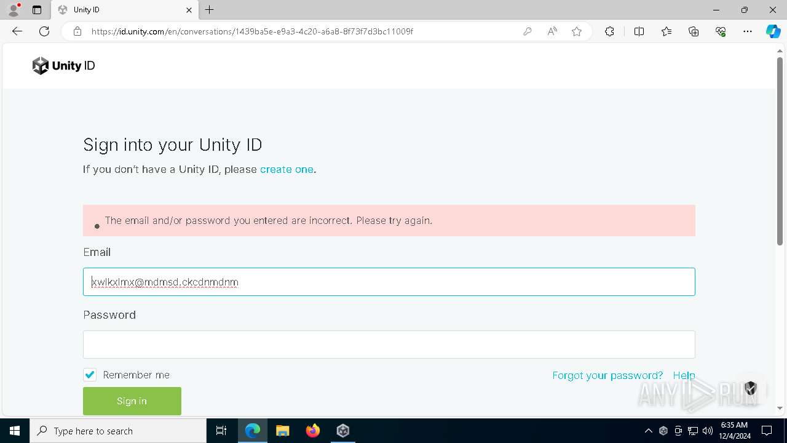
Task: Open Microsoft Edge from taskbar
Action: pos(253,431)
